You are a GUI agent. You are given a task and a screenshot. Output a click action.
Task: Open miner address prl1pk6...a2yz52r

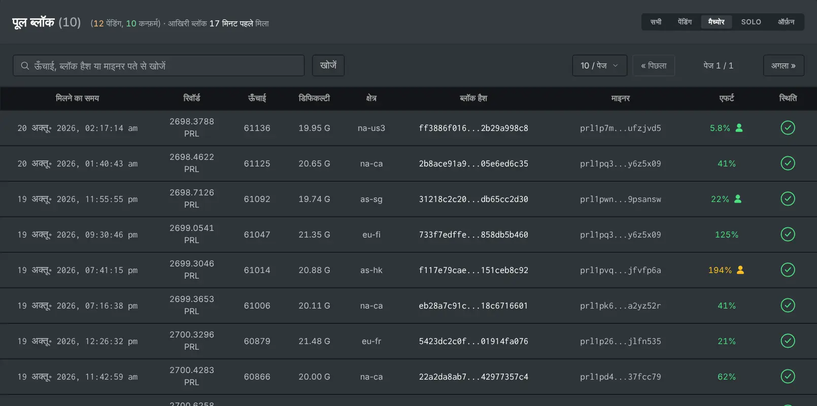click(x=621, y=306)
